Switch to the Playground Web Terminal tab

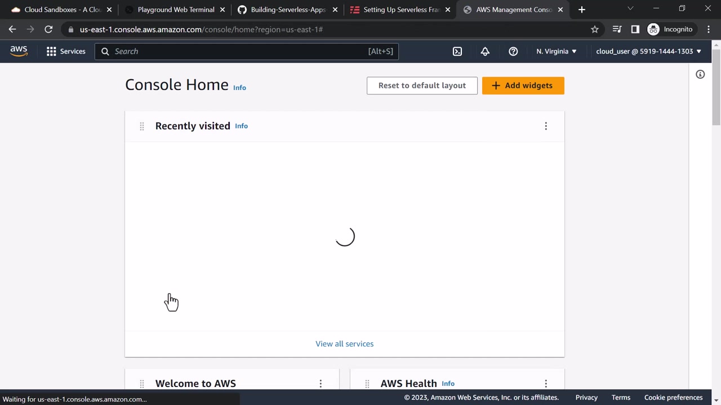point(175,10)
